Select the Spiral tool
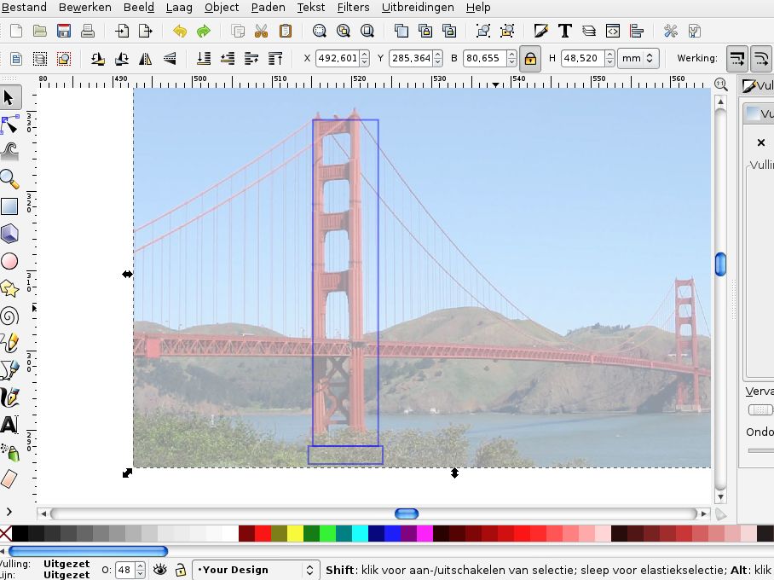 (x=9, y=316)
